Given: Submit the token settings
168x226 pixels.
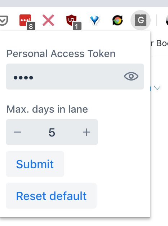Looking at the screenshot, I should pos(35,164).
